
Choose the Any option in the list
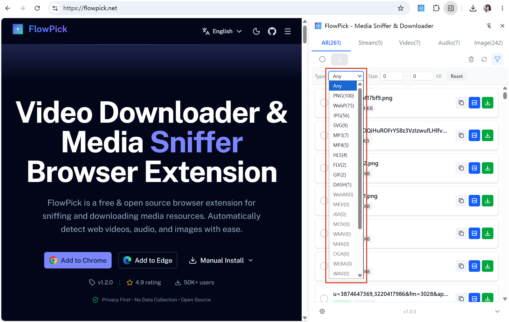(x=343, y=86)
